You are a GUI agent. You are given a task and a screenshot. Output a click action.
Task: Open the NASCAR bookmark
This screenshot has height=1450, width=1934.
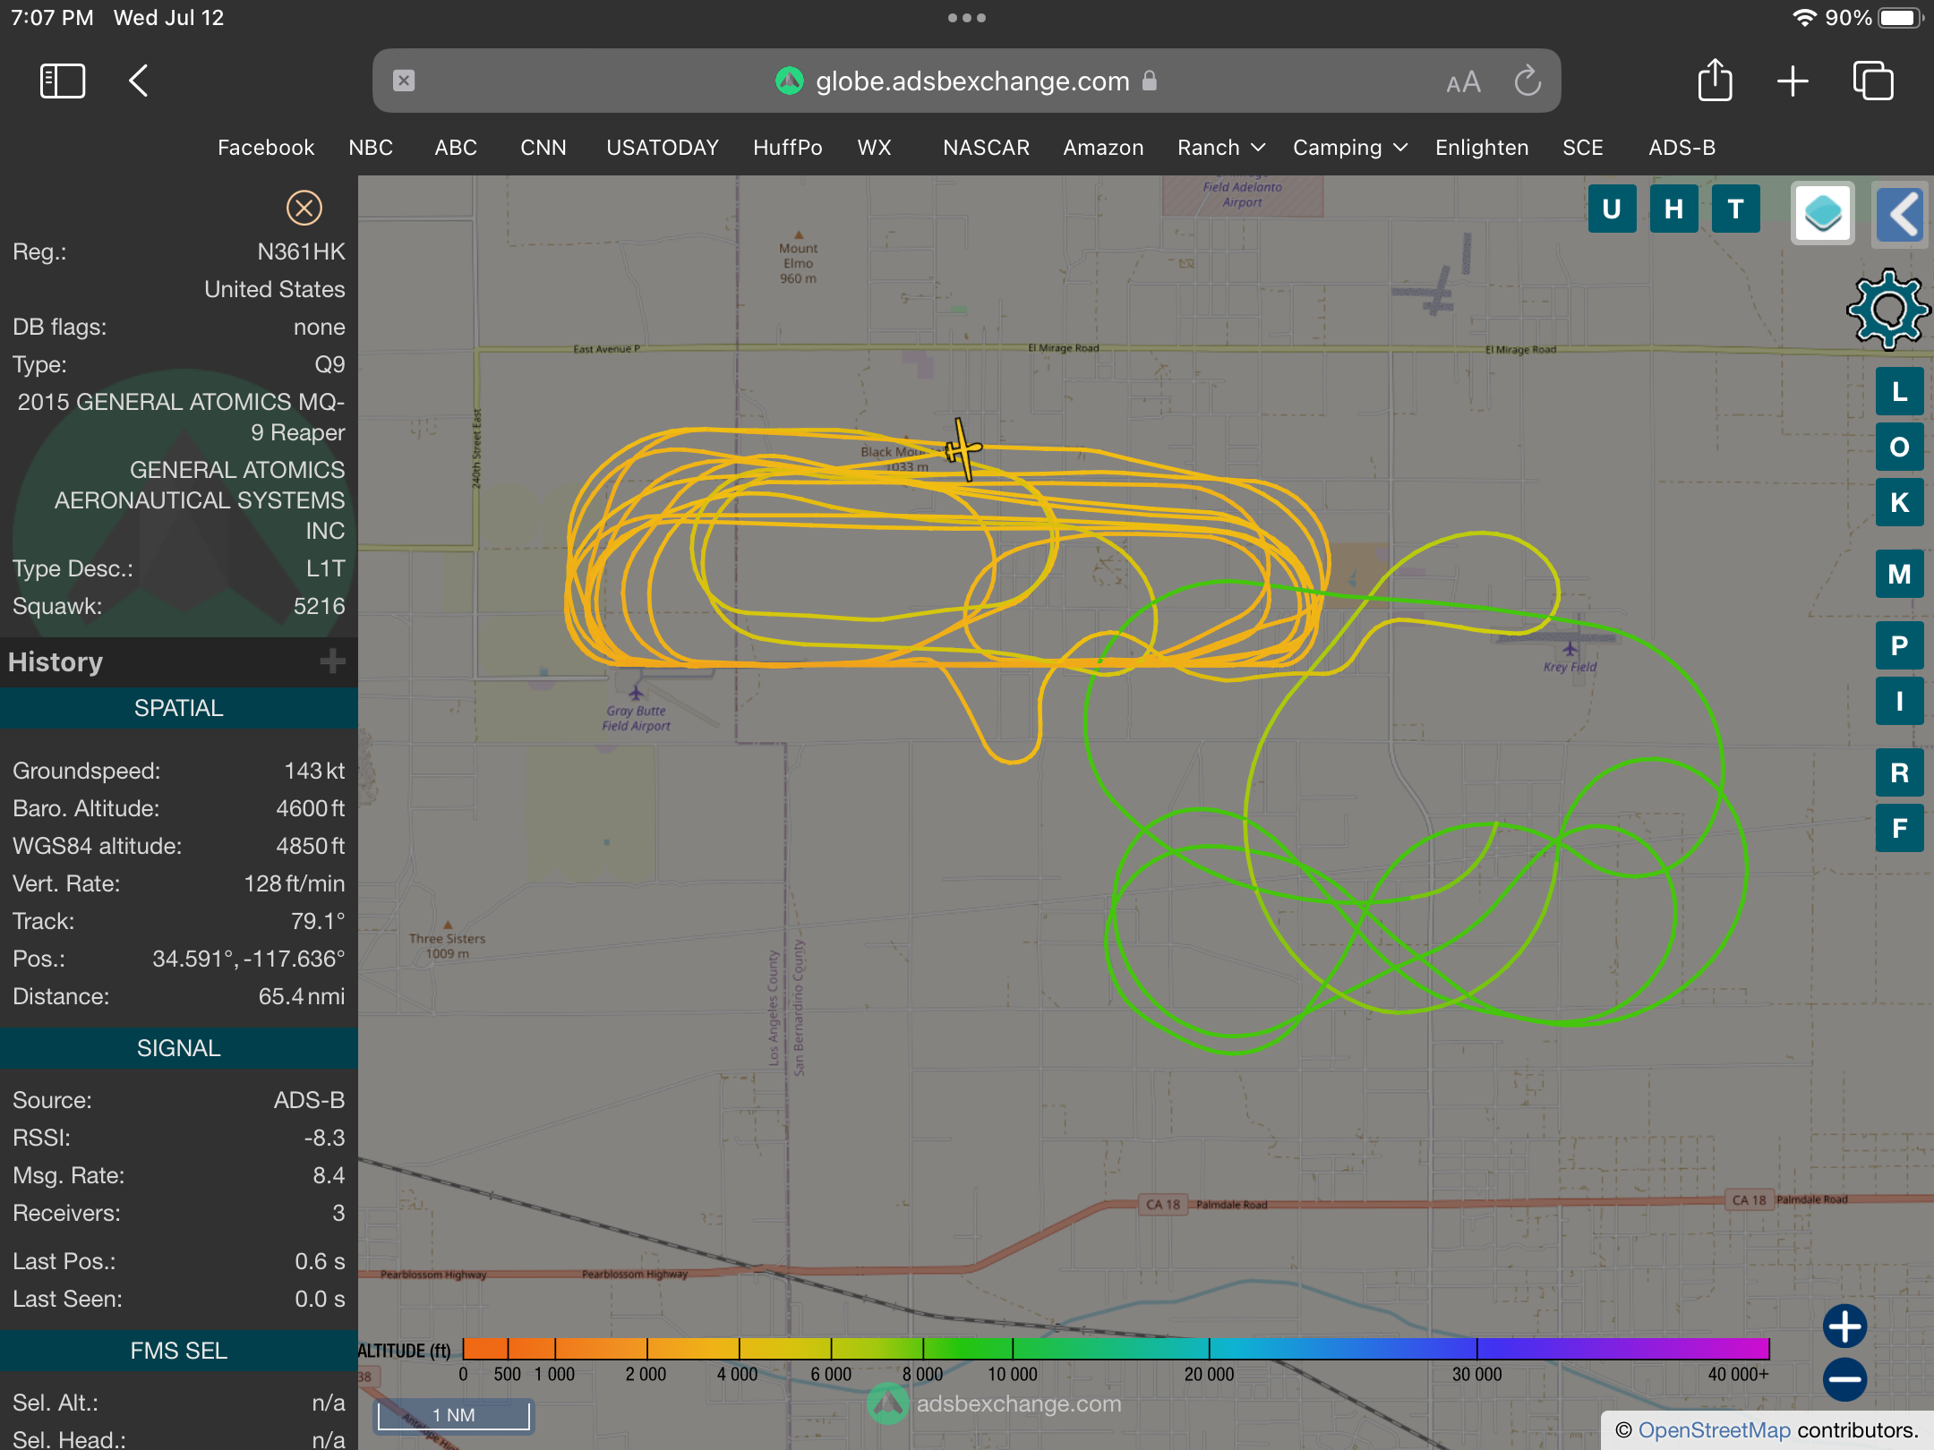[x=986, y=148]
